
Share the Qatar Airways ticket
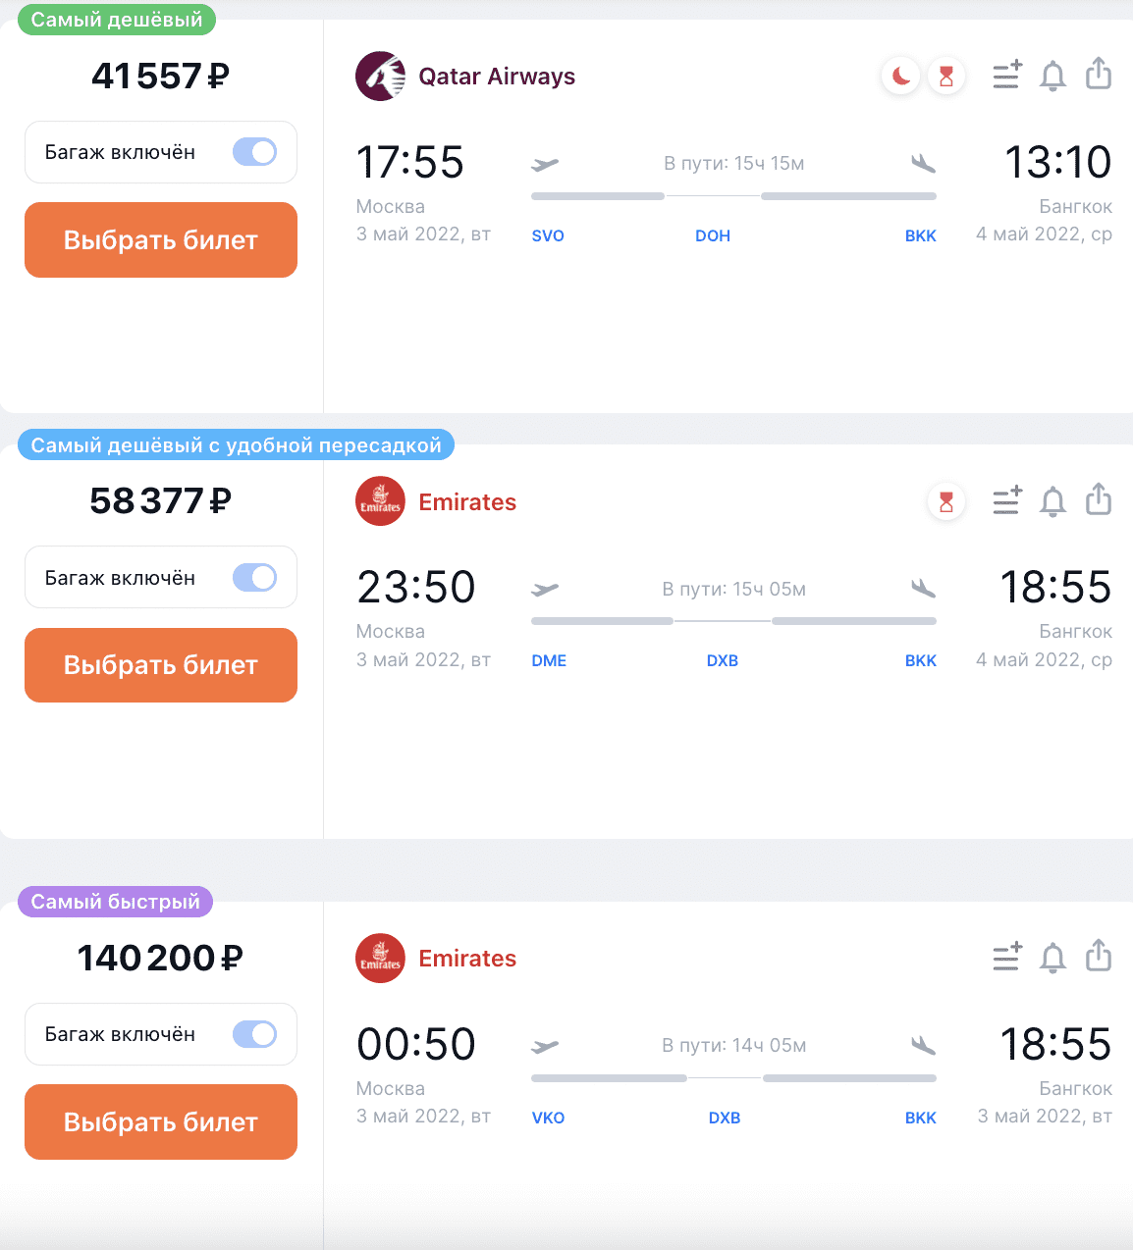pyautogui.click(x=1099, y=74)
